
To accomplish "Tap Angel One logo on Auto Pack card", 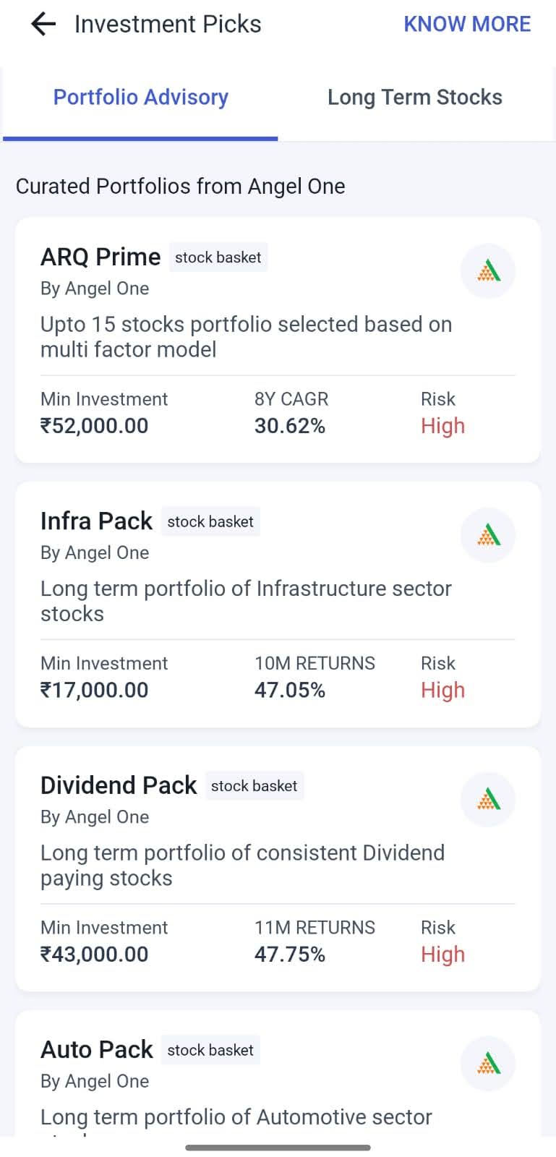I will click(488, 1064).
